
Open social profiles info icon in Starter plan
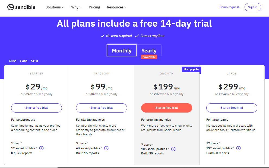pos(41,148)
